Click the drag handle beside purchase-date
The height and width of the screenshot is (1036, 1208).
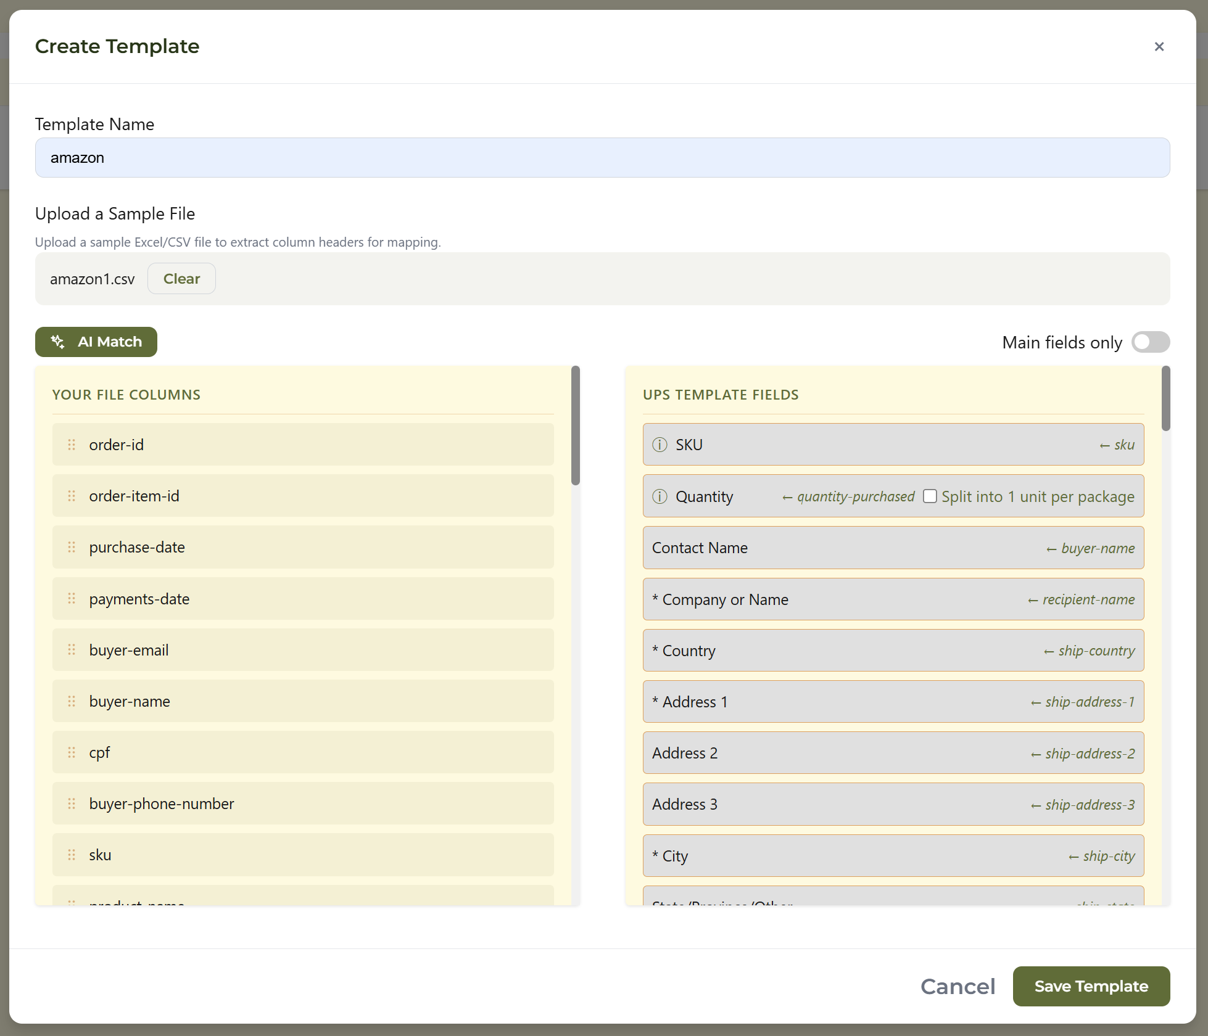(x=71, y=547)
